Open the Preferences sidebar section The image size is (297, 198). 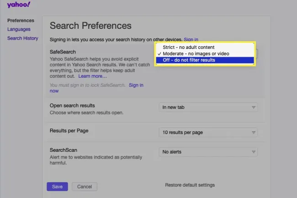[x=21, y=21]
